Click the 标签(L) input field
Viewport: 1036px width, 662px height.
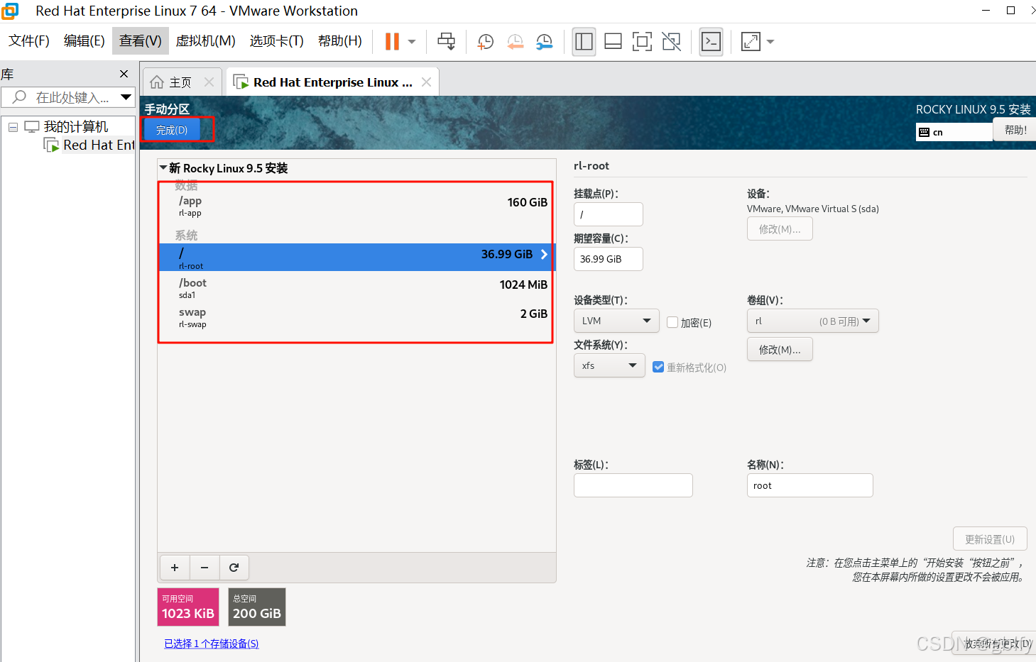pyautogui.click(x=633, y=485)
